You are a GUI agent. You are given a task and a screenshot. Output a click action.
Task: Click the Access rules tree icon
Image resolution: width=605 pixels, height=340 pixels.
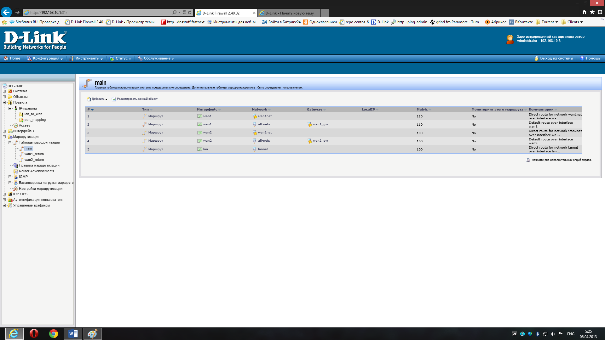[x=16, y=126]
